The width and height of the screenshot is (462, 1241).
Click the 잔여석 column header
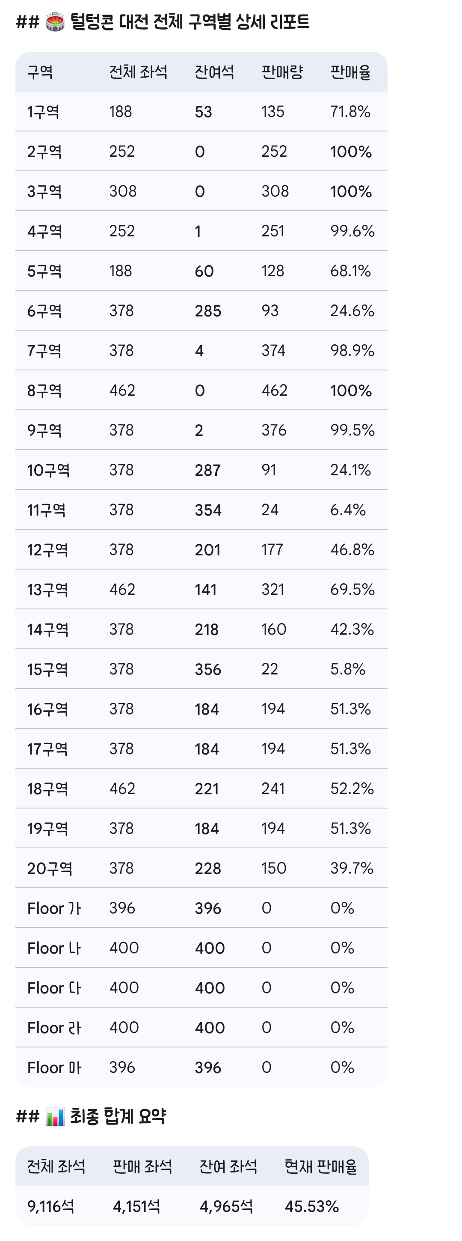click(214, 72)
